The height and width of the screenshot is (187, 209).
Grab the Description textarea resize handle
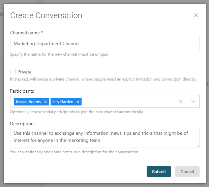coord(198,146)
